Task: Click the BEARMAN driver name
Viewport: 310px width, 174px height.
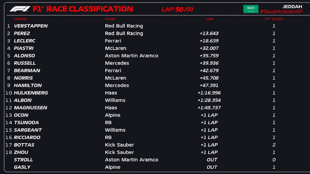Action: [x=27, y=71]
